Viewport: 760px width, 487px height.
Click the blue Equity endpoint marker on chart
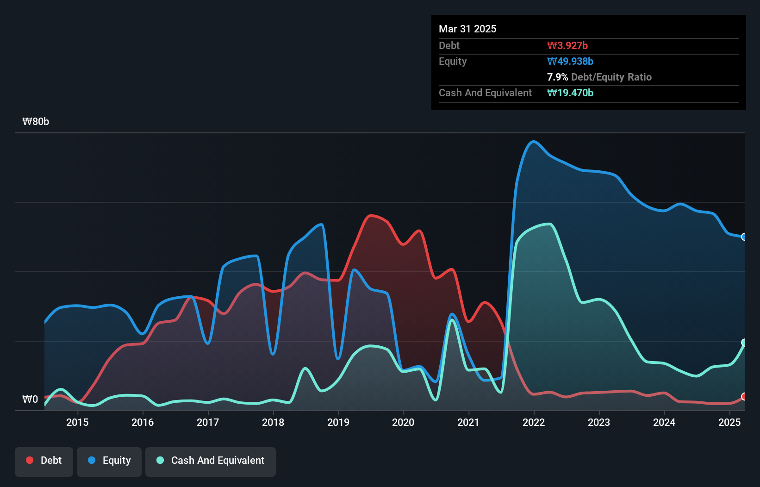click(x=744, y=237)
